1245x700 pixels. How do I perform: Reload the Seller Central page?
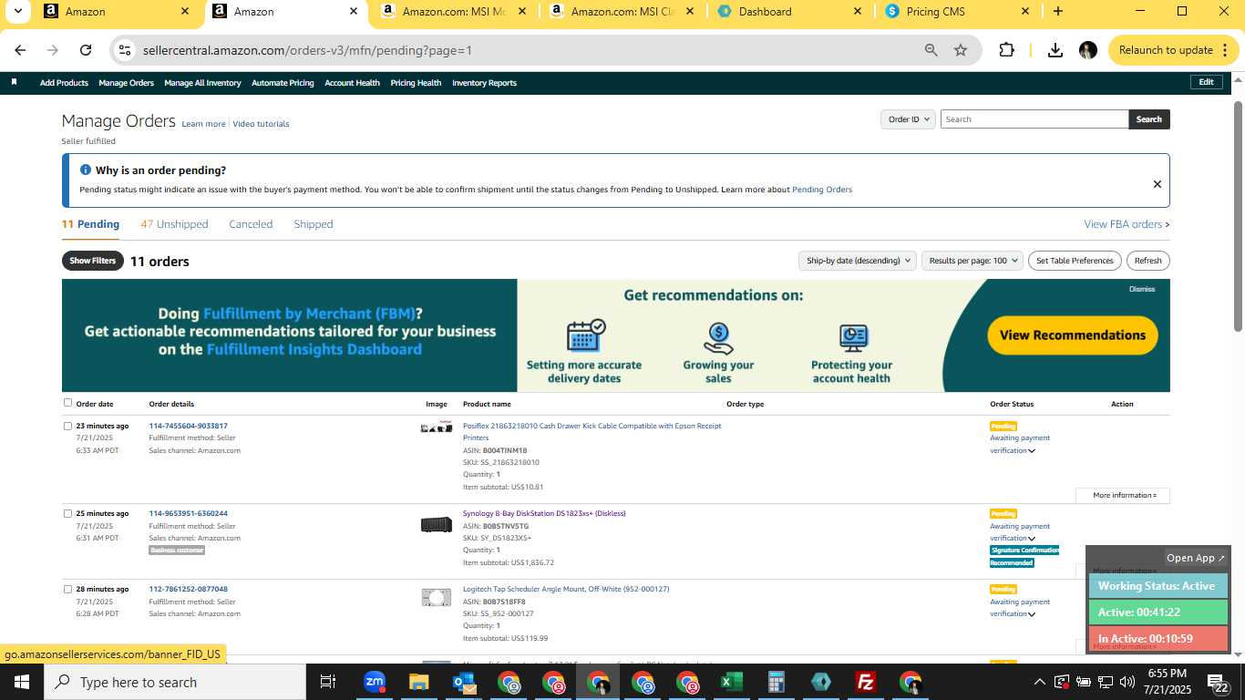(x=86, y=50)
